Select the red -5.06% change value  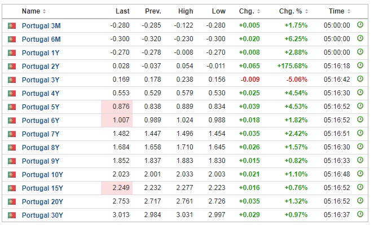(x=297, y=80)
